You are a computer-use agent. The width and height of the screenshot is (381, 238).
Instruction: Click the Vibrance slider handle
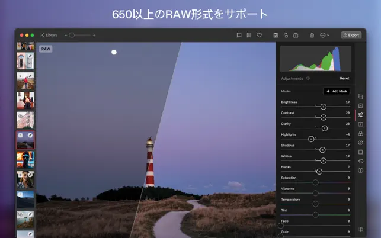(315, 194)
